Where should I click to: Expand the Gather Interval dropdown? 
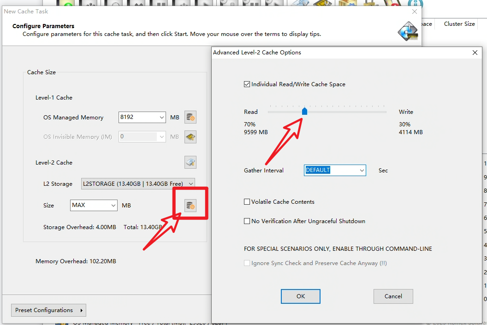coord(361,171)
